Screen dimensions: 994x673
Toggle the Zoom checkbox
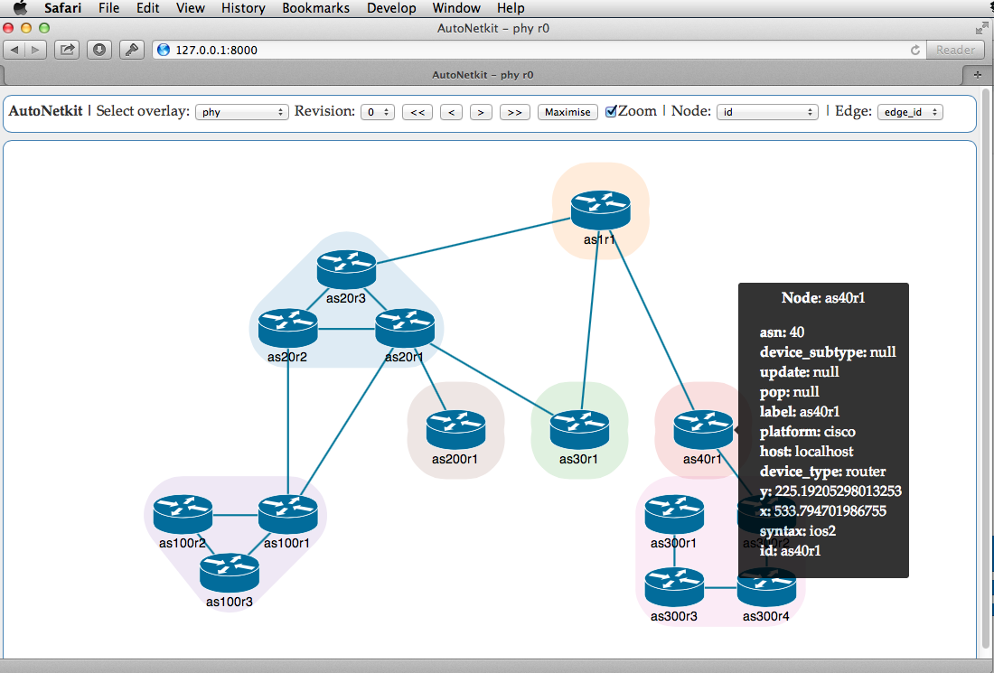click(612, 111)
